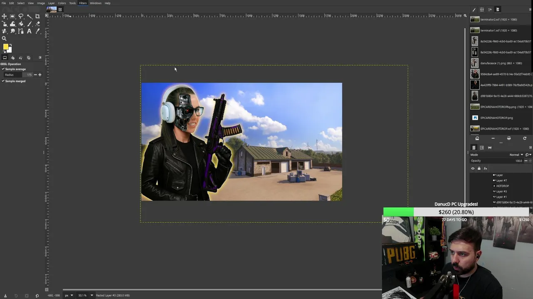
Task: Open the Layer menu
Action: tap(51, 3)
